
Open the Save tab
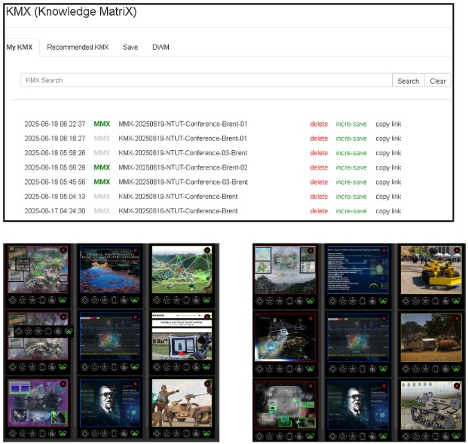tap(130, 47)
